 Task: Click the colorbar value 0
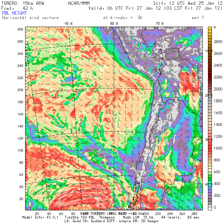pyautogui.click(x=215, y=207)
